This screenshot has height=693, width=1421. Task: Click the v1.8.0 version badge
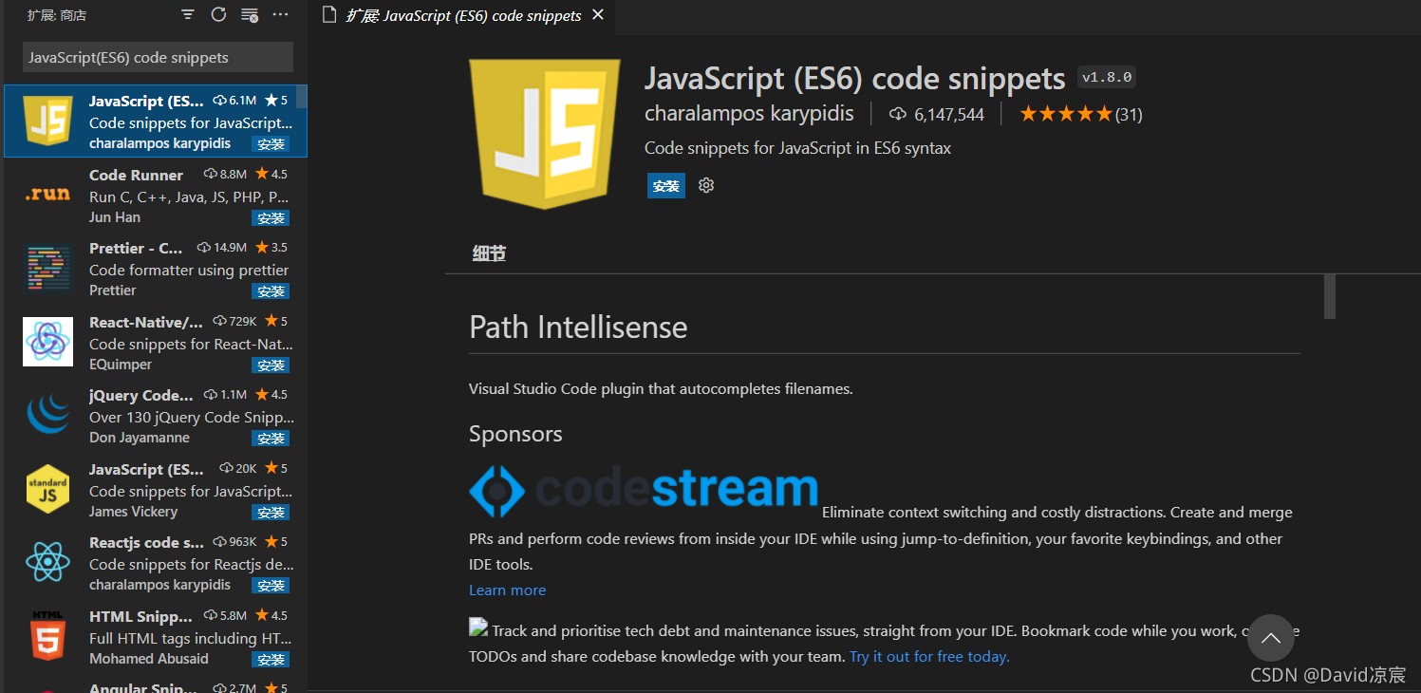pyautogui.click(x=1108, y=77)
